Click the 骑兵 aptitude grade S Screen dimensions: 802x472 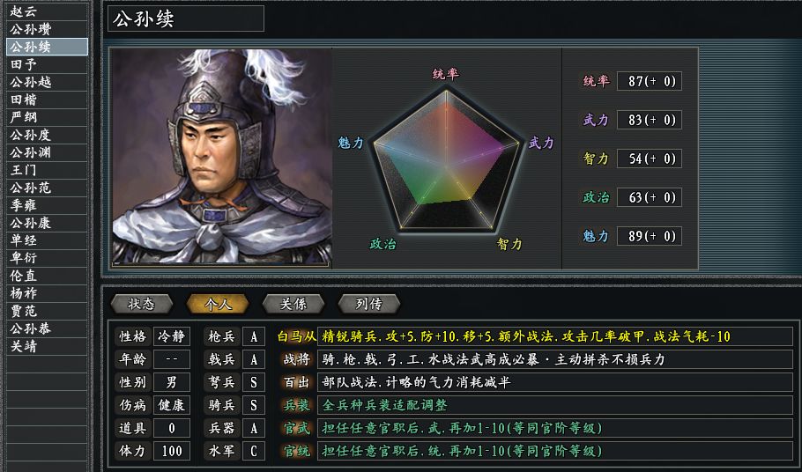[254, 405]
